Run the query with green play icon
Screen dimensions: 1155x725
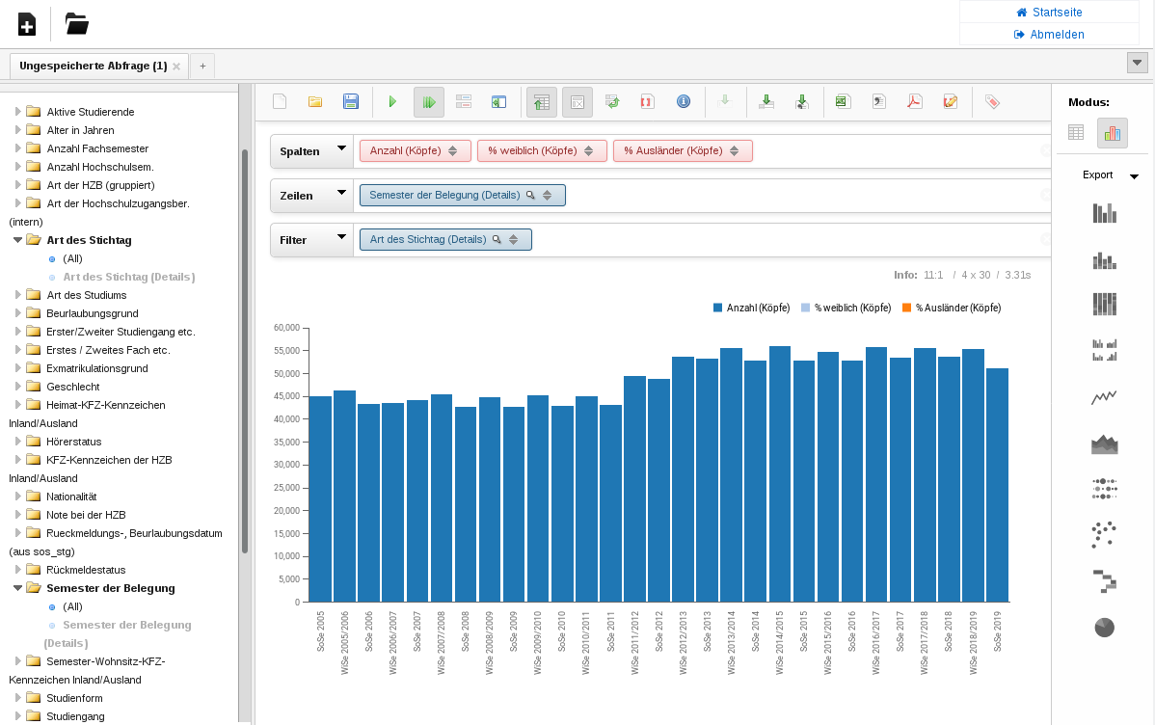pos(392,102)
